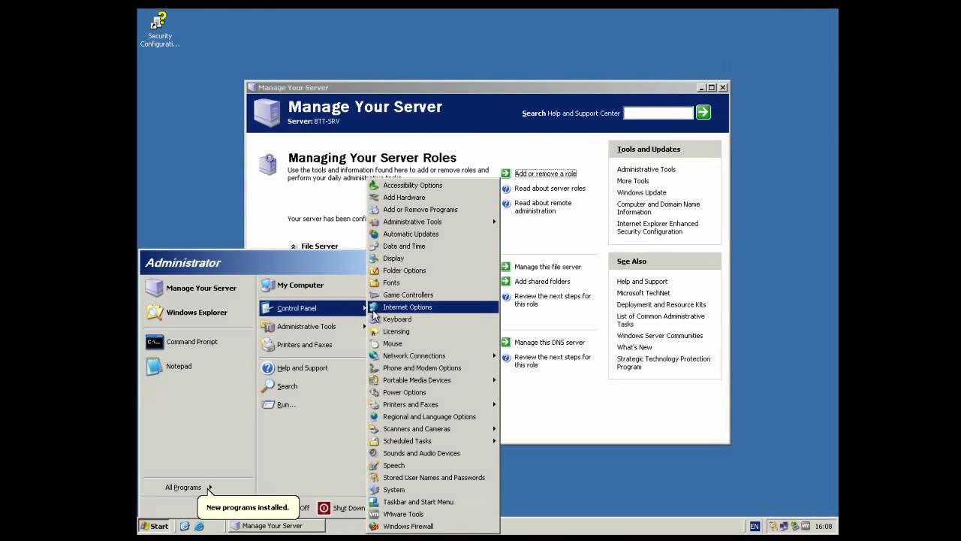
Task: Select Power Options in Control Panel menu
Action: [x=433, y=392]
